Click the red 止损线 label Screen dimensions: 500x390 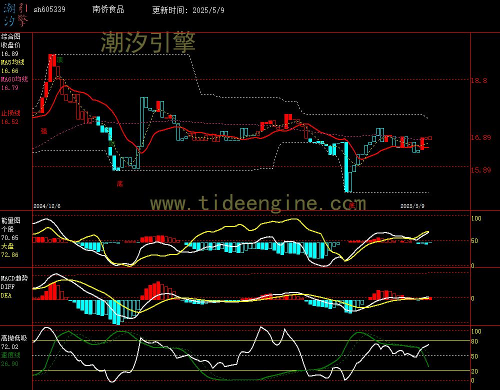coord(11,113)
